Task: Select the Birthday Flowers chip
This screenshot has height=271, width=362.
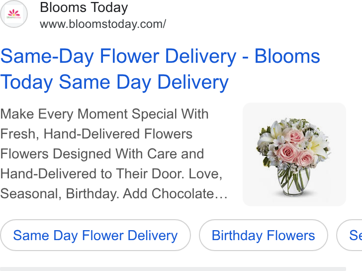Action: pos(263,236)
